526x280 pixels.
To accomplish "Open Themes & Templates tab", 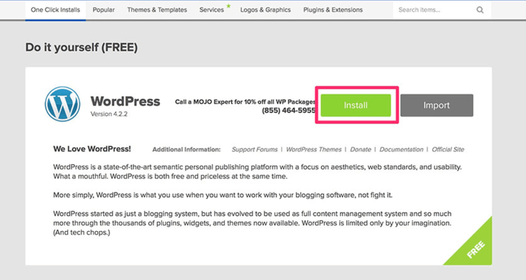I will [157, 10].
